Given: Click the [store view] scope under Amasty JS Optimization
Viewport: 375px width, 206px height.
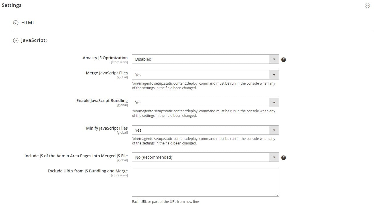Looking at the screenshot, I should 119,62.
